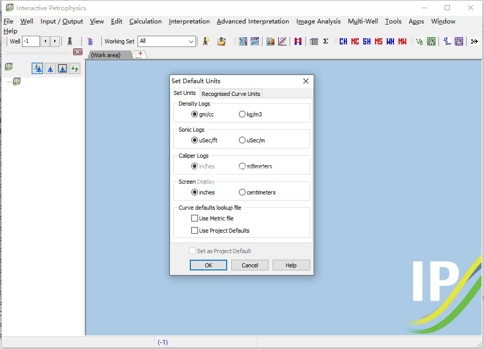The image size is (484, 349).
Task: Open the Vcl clay volume icon
Action: (x=419, y=41)
